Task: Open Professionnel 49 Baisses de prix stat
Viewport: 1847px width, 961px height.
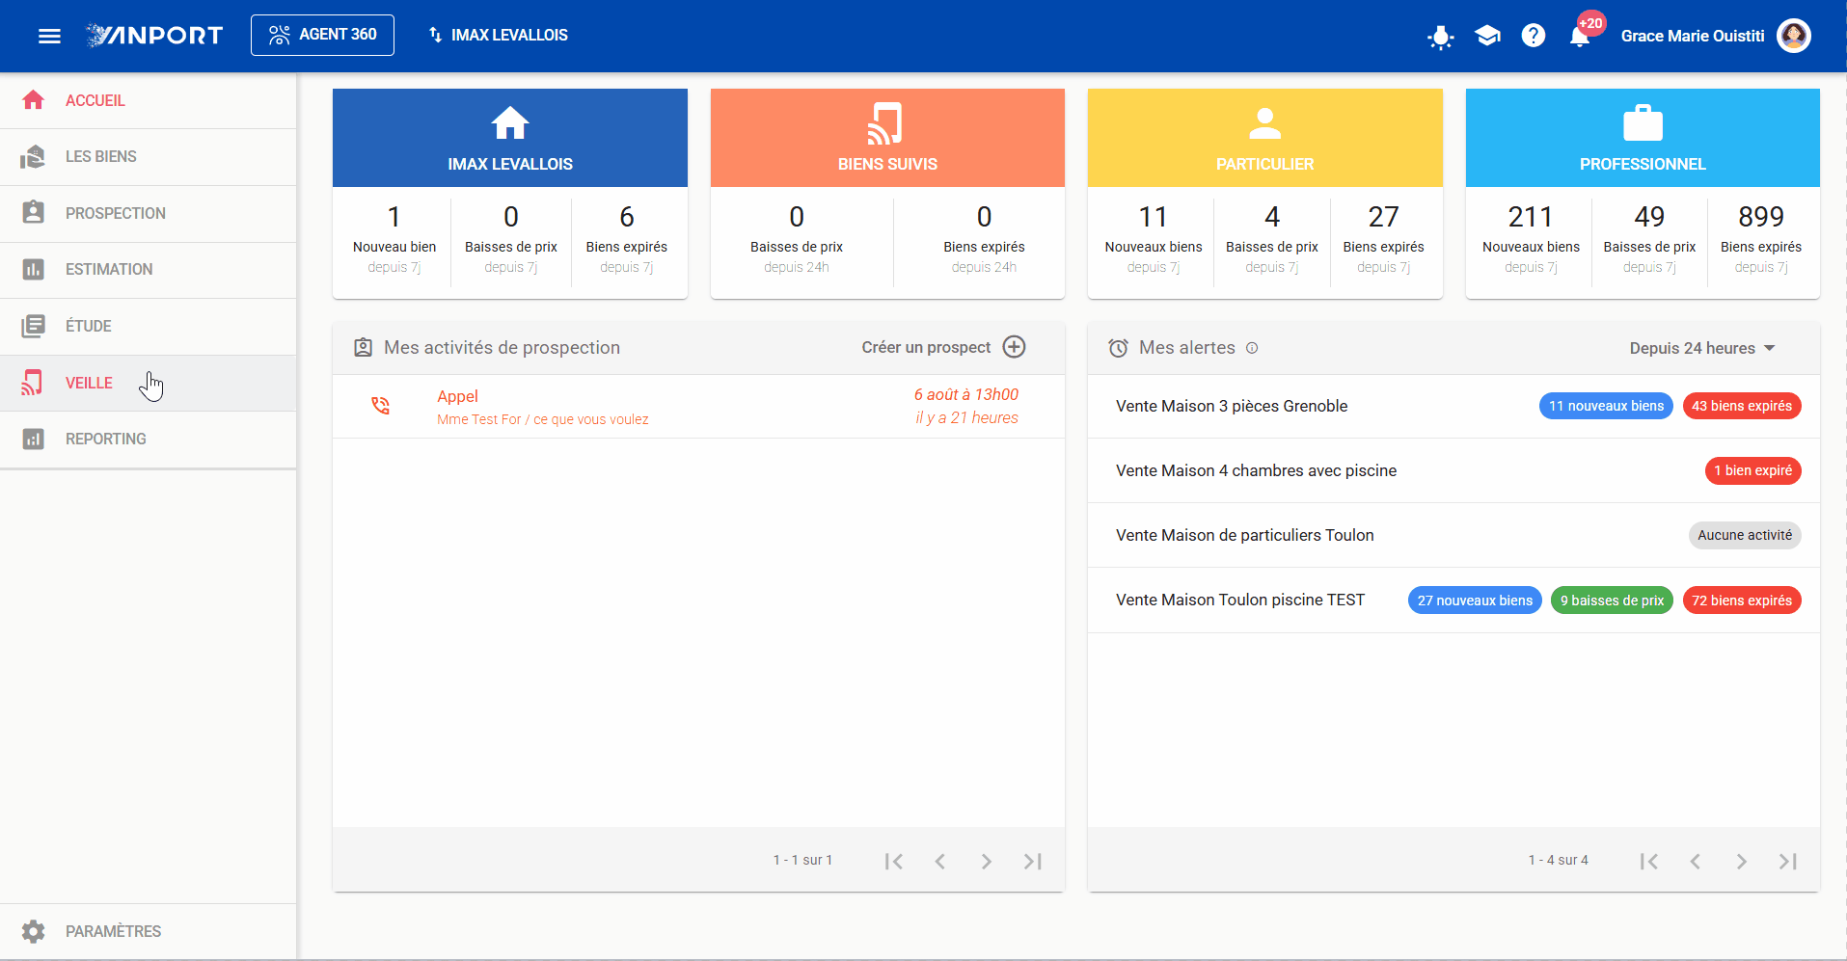Action: (x=1649, y=239)
